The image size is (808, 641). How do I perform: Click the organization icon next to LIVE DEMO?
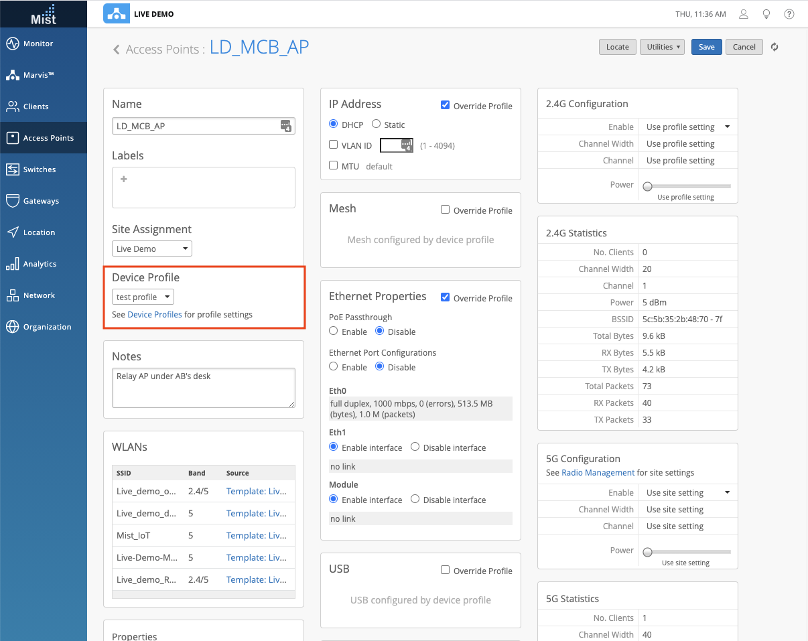tap(117, 14)
